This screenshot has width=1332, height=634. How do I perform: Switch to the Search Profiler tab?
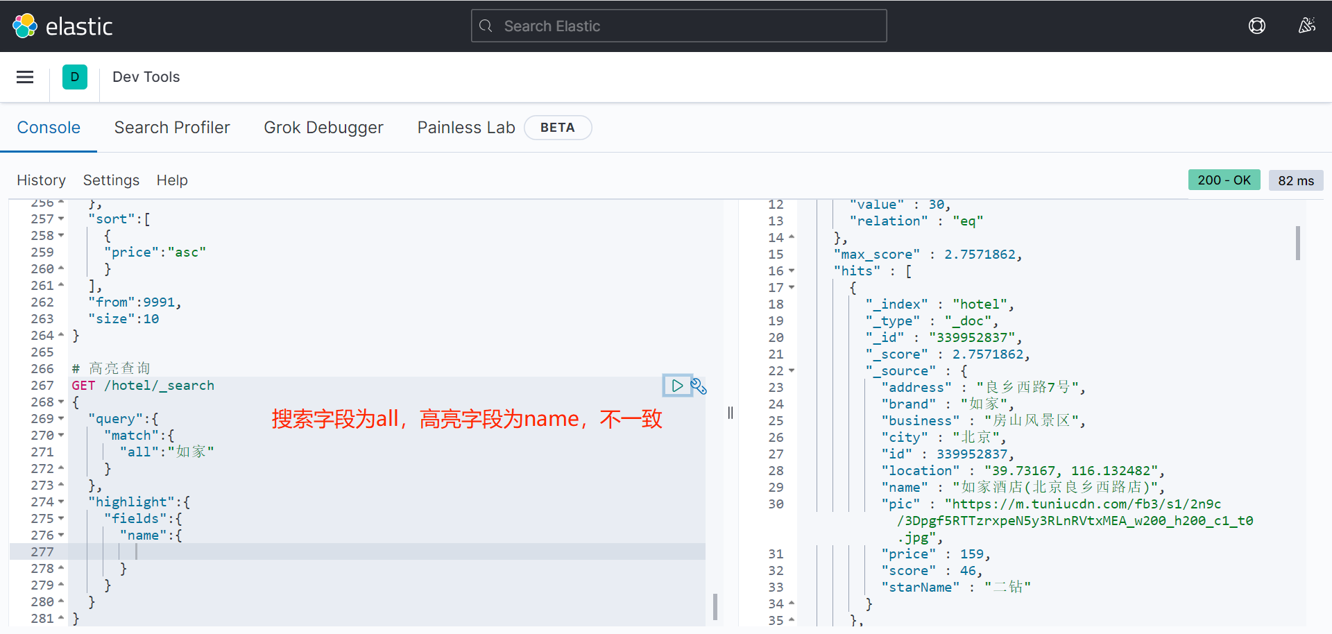coord(172,128)
